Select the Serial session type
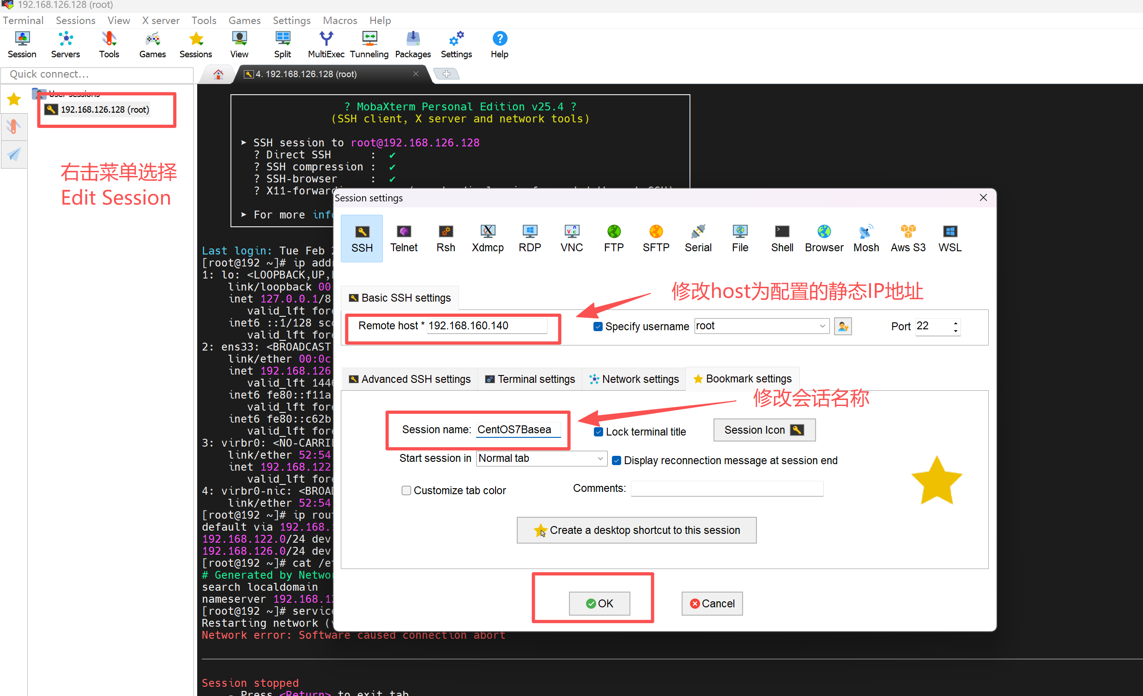1143x696 pixels. pos(698,238)
